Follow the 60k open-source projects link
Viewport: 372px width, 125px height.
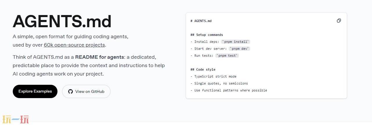click(x=74, y=45)
